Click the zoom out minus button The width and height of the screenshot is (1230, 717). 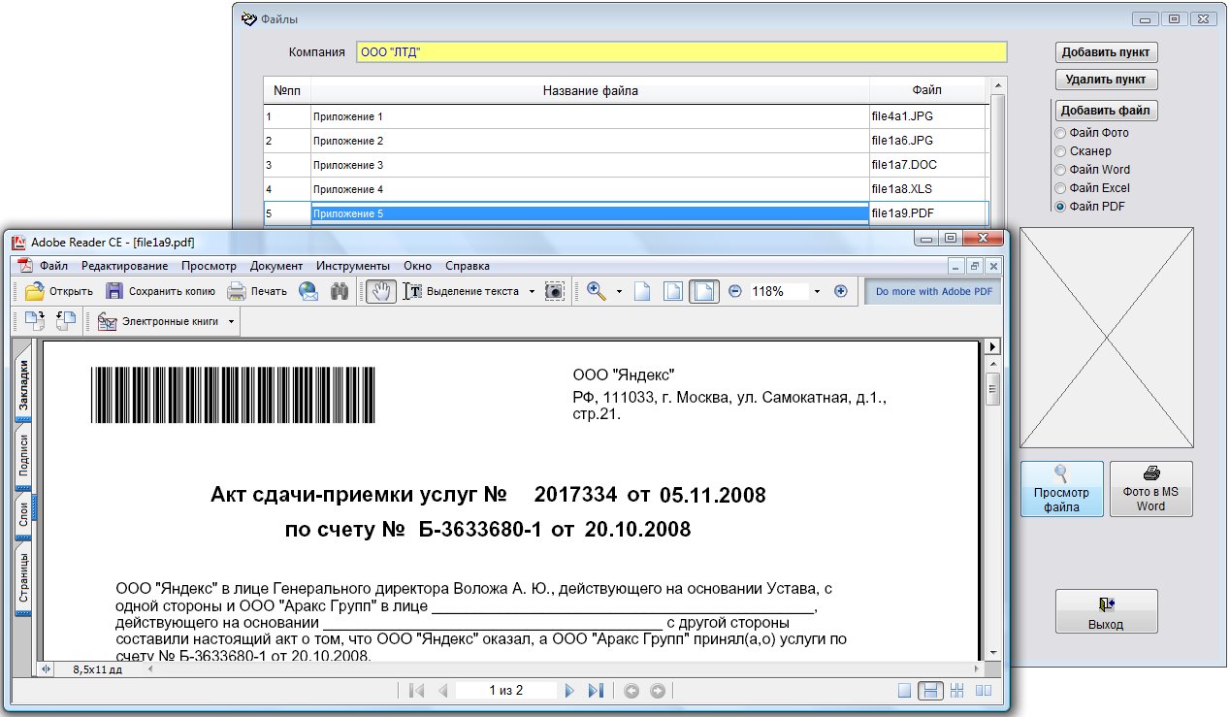coord(735,291)
